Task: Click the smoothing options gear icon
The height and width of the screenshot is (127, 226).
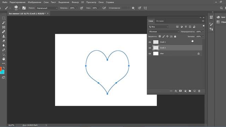Action: 133,8
